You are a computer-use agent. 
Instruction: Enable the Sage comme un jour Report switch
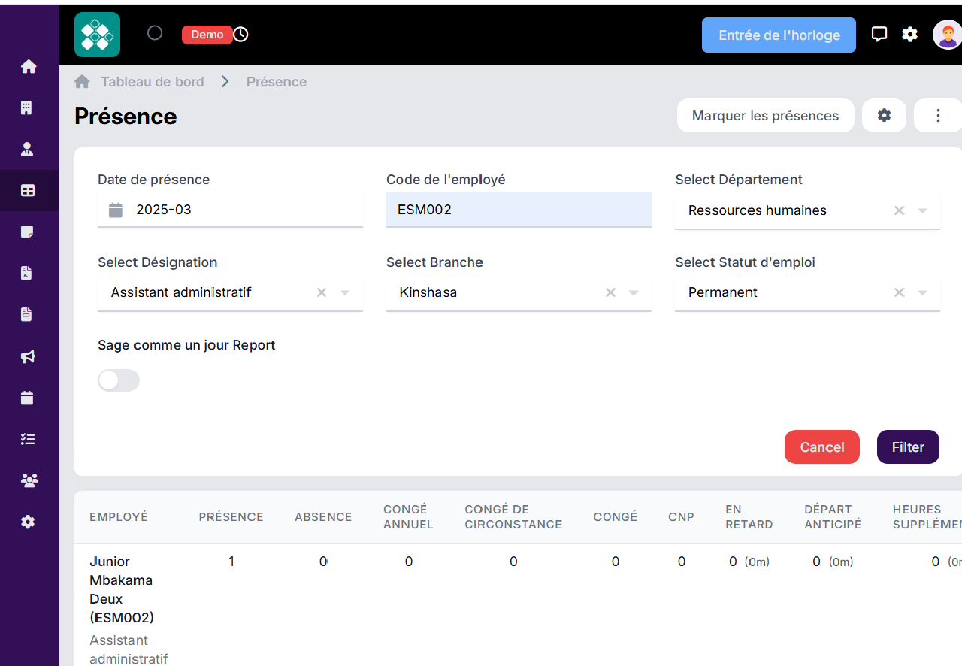pyautogui.click(x=118, y=380)
